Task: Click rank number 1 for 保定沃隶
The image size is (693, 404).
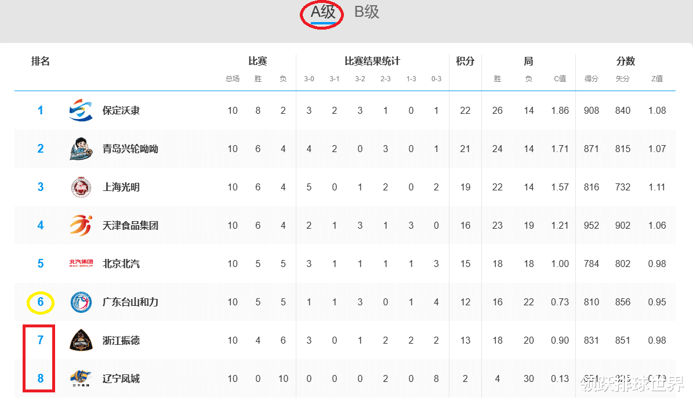Action: (41, 110)
